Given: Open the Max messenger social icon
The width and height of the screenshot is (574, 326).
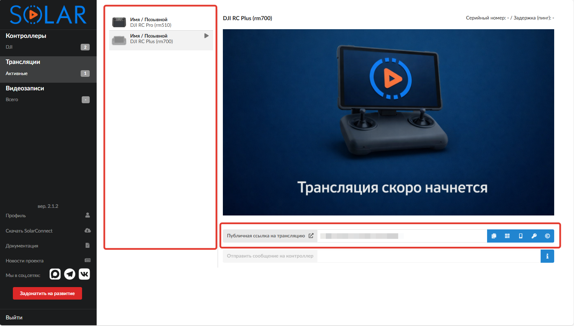Looking at the screenshot, I should pyautogui.click(x=55, y=274).
